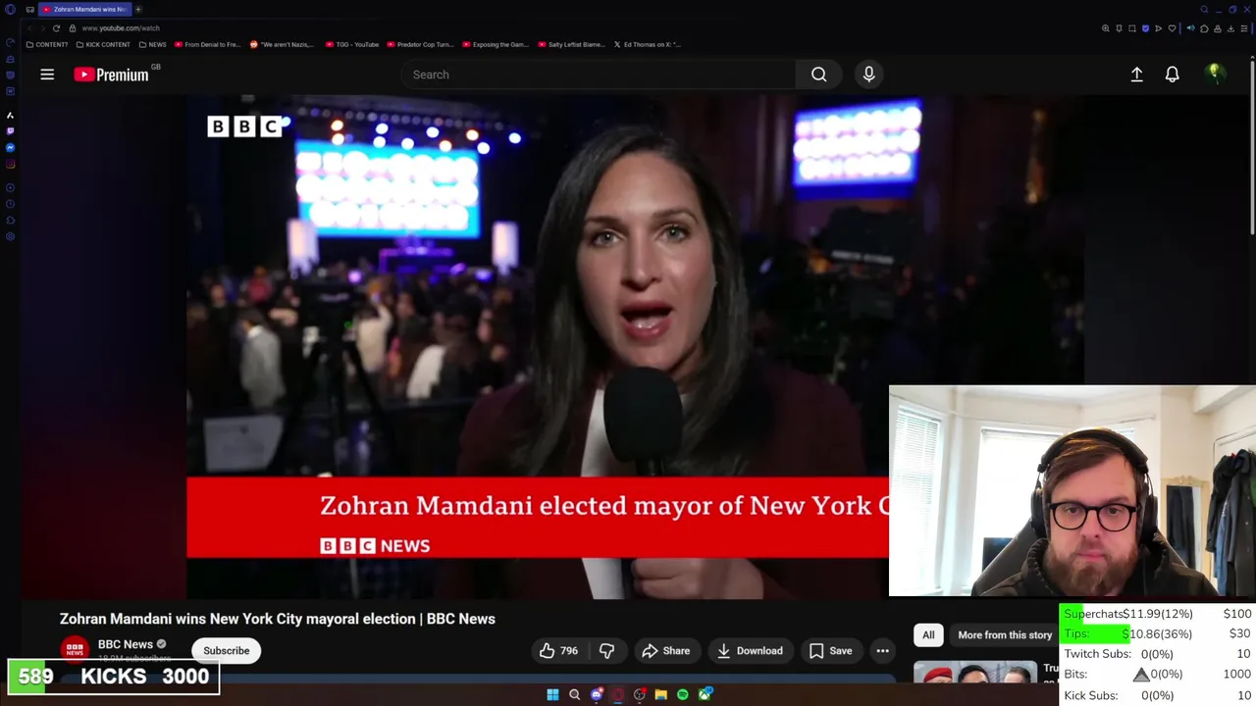Viewport: 1256px width, 706px height.
Task: Open the Ed Thomas on X bookmark
Action: click(648, 44)
